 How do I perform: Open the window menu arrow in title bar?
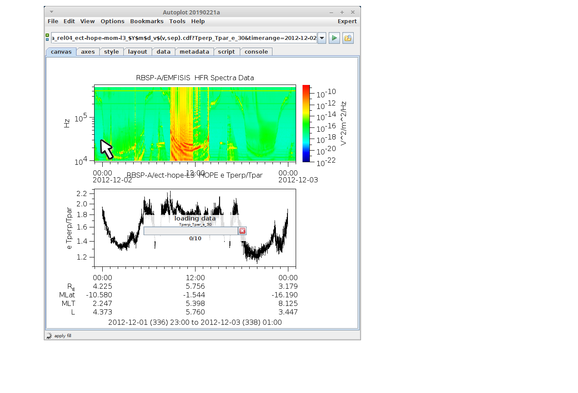click(52, 12)
